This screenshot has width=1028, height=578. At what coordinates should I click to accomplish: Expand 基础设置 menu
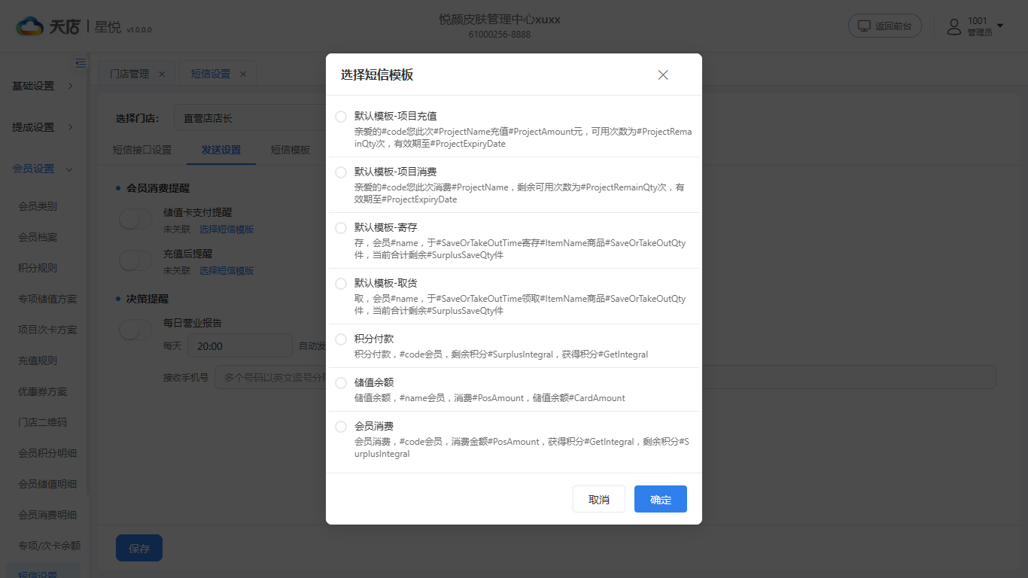tap(43, 86)
